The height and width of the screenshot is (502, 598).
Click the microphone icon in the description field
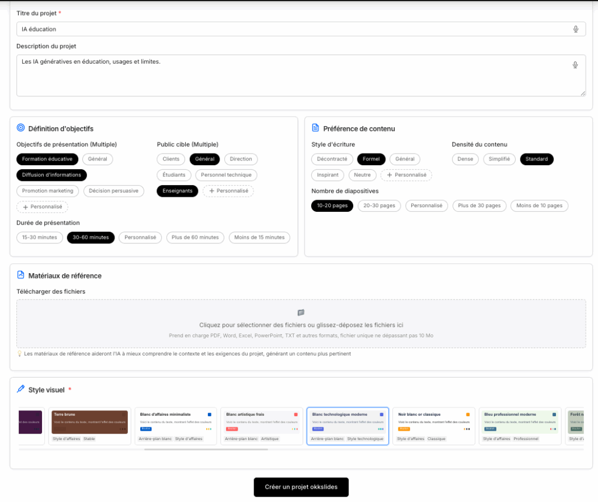pos(575,65)
